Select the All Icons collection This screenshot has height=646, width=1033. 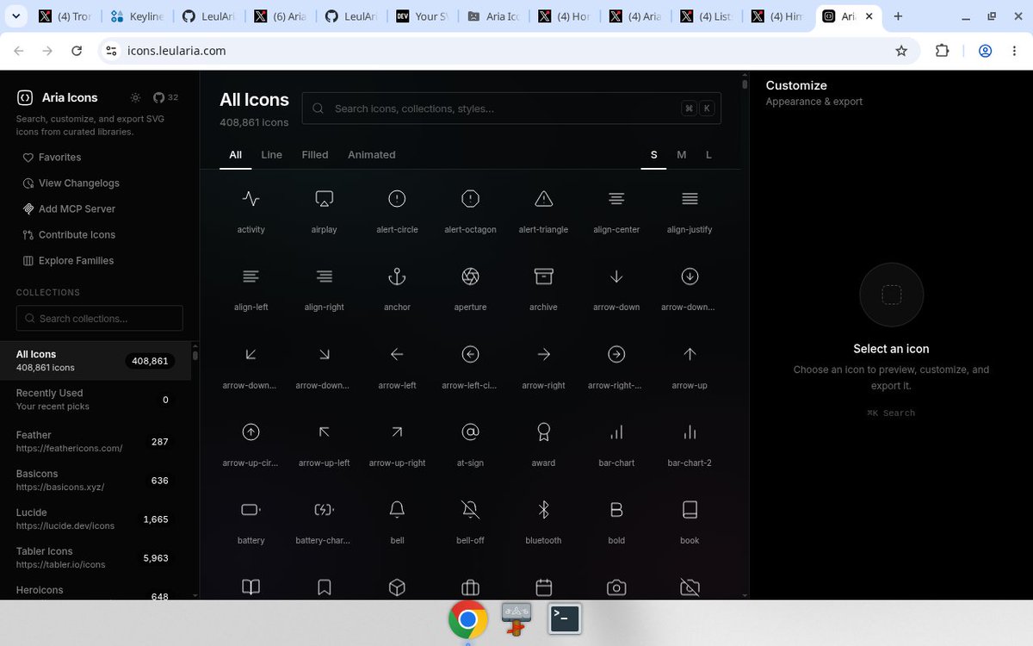pyautogui.click(x=96, y=361)
